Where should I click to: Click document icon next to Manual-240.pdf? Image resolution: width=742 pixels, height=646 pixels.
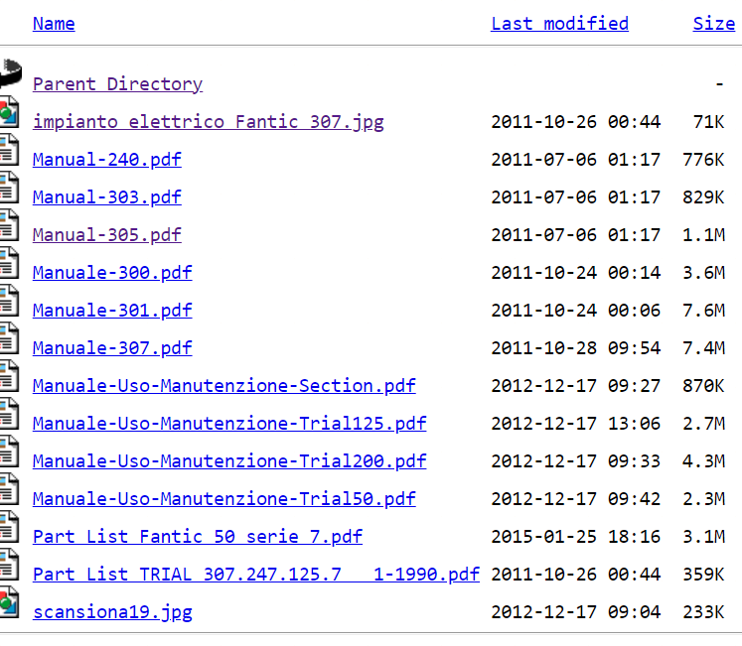(9, 149)
